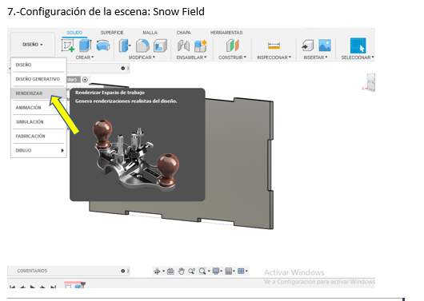Switch to the MALLA tab
This screenshot has height=301, width=424.
(150, 33)
